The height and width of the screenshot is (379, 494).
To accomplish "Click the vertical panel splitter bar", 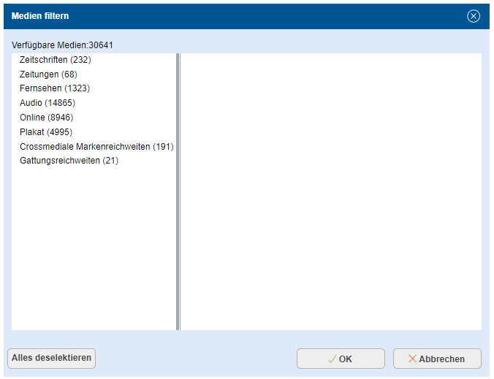I will 178,191.
